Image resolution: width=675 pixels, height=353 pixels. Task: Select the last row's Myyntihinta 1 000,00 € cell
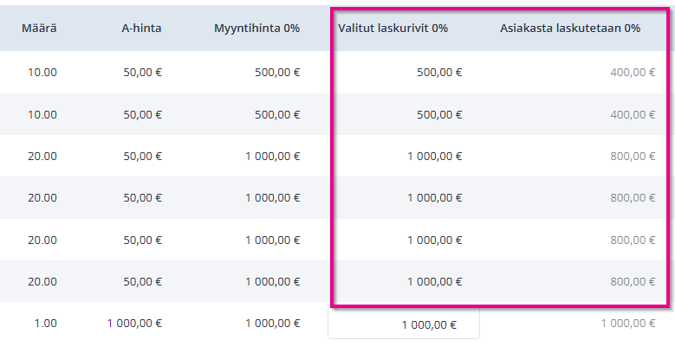coord(272,324)
